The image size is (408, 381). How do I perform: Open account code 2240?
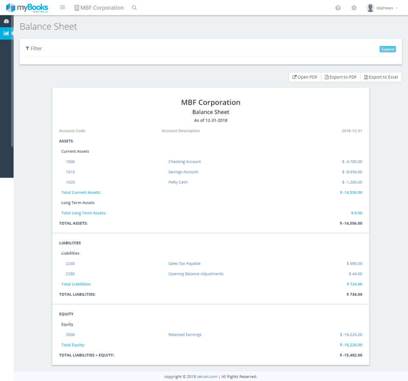70,264
